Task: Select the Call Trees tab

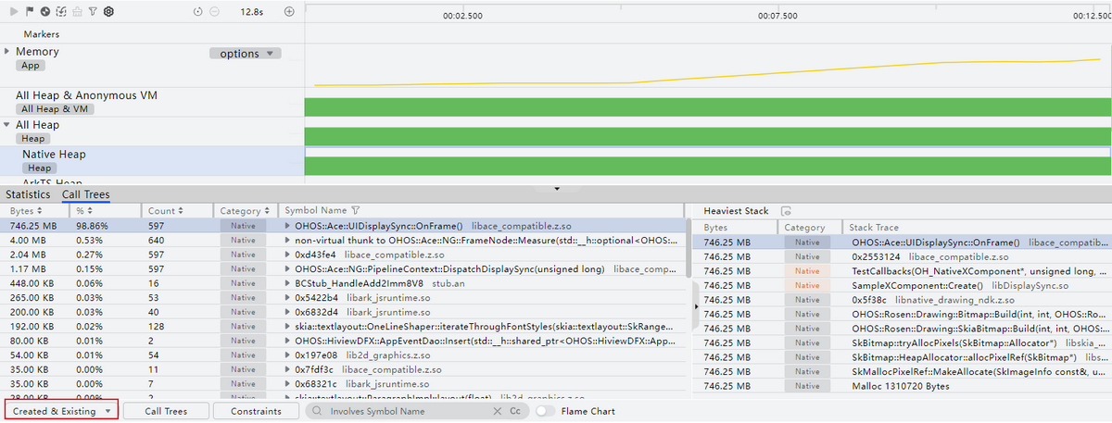Action: point(85,195)
